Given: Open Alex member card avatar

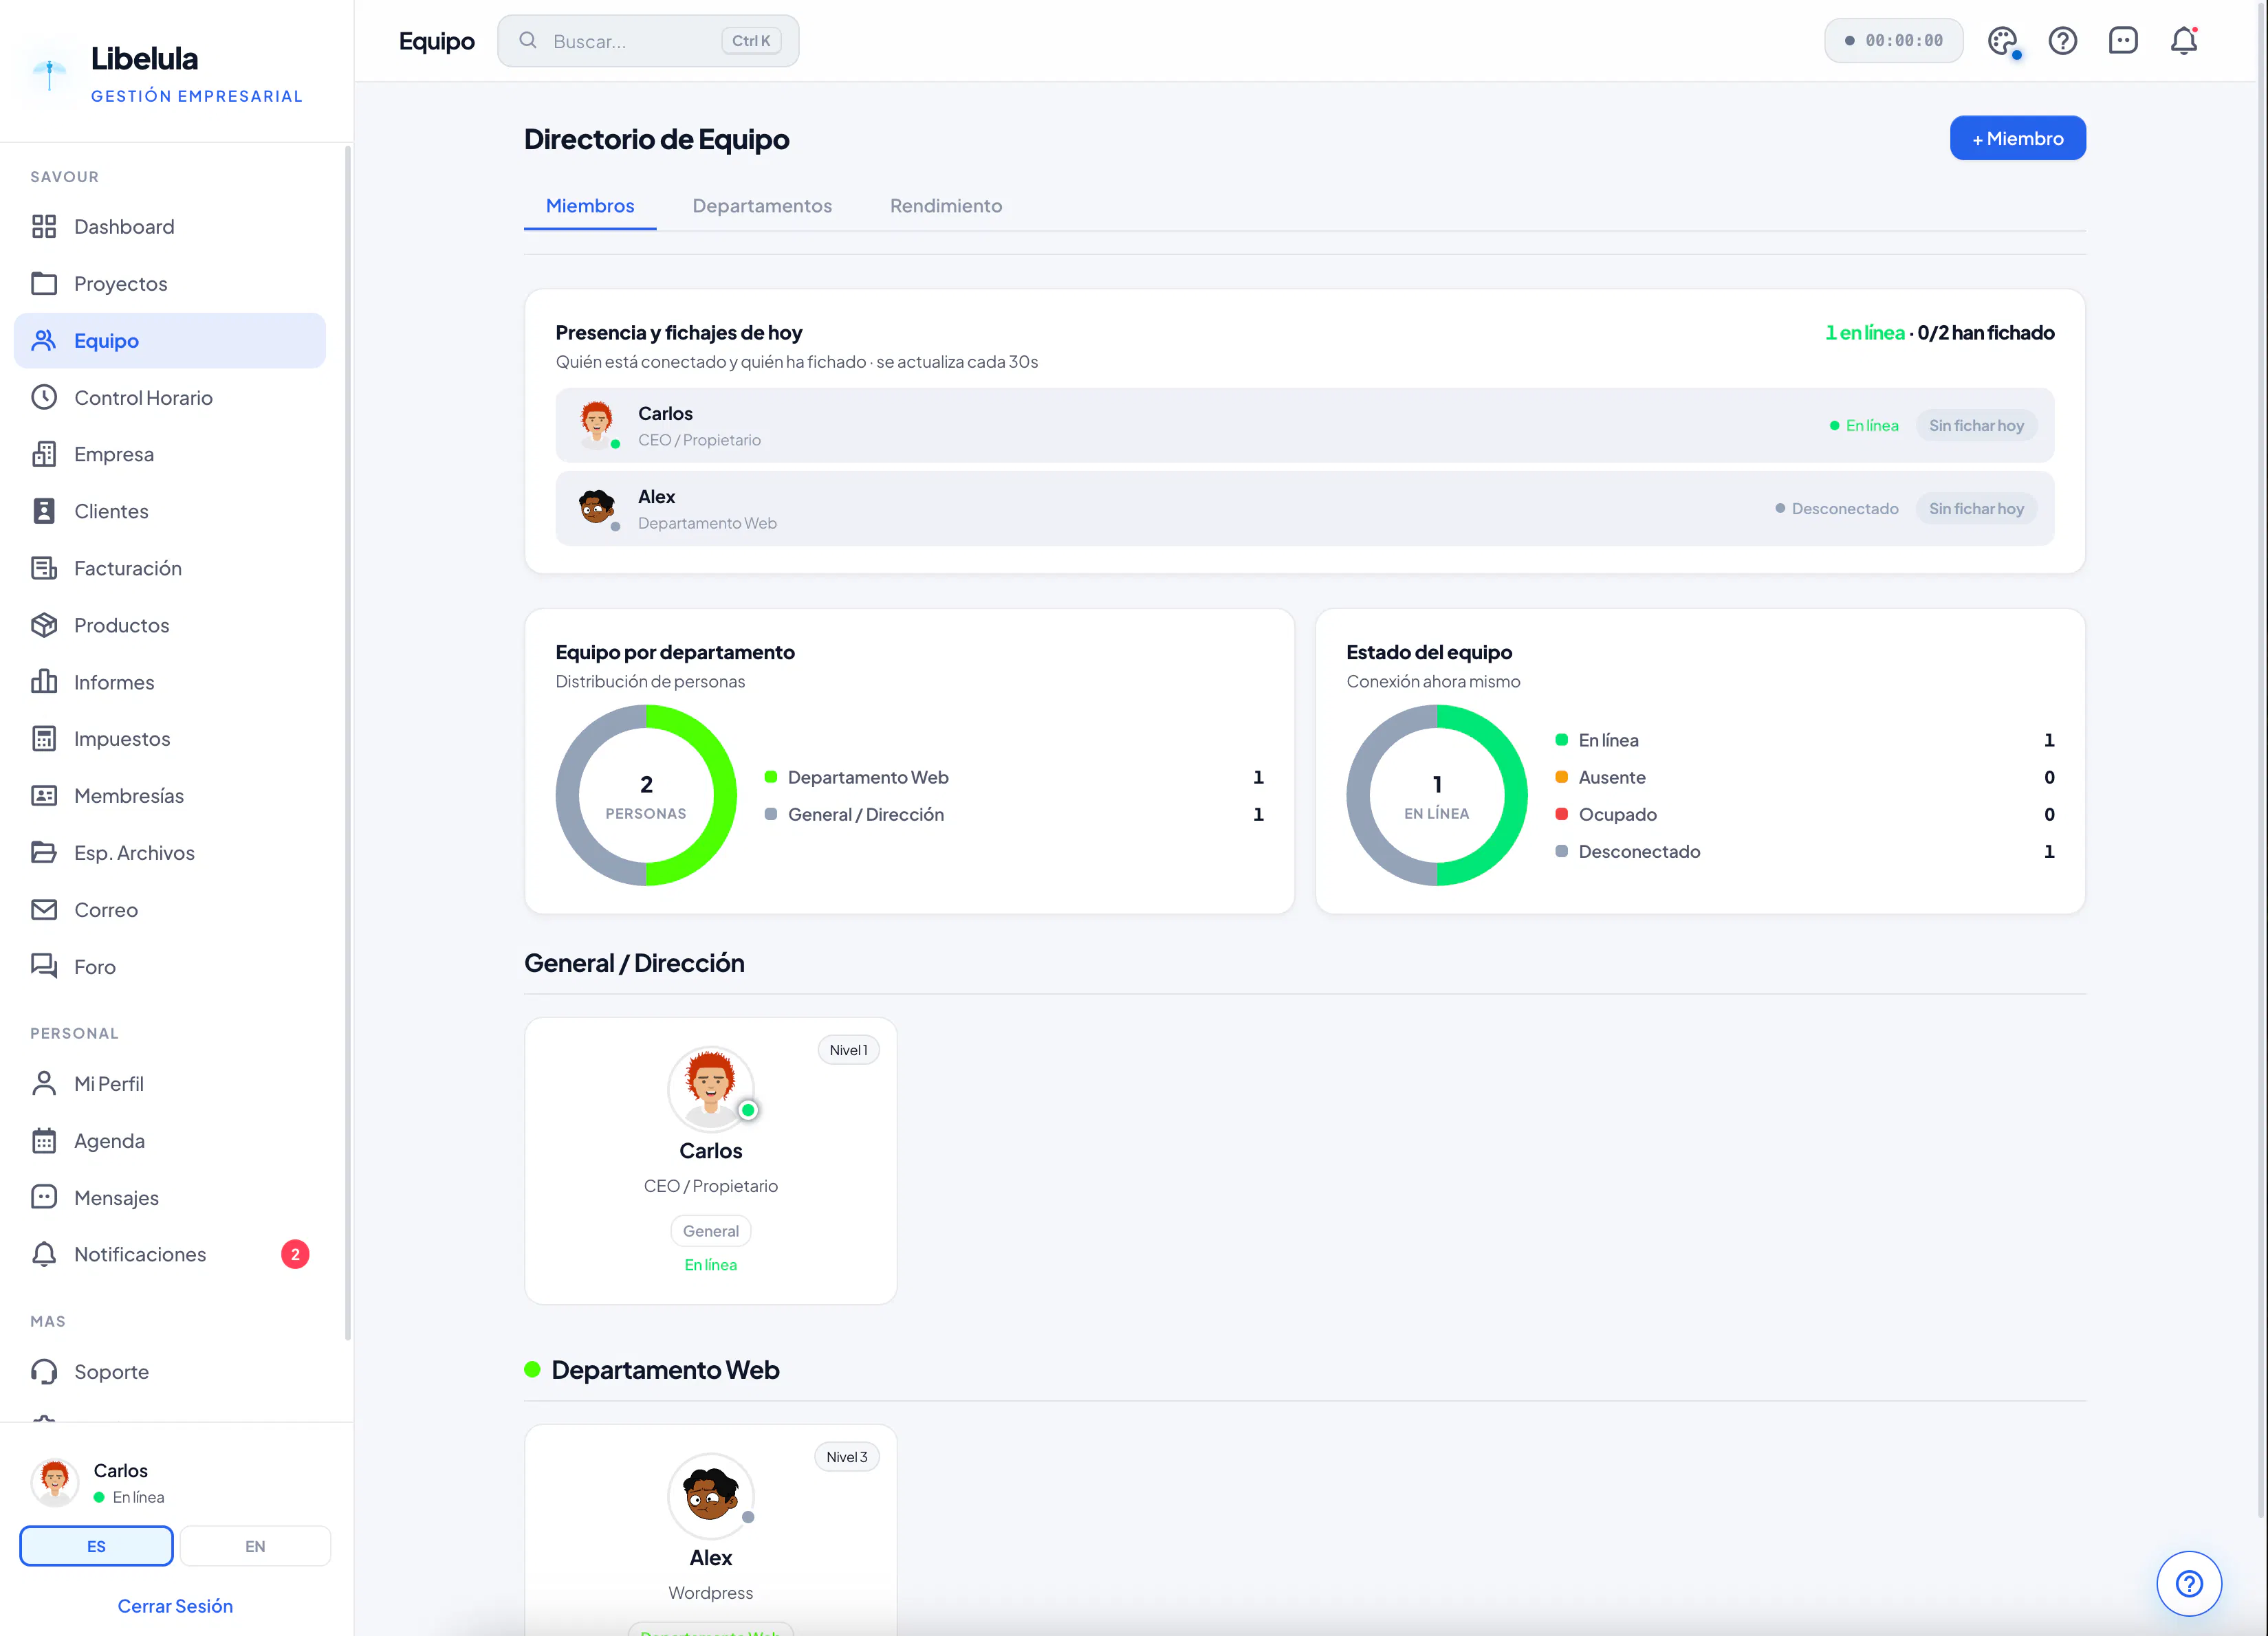Looking at the screenshot, I should (711, 1495).
